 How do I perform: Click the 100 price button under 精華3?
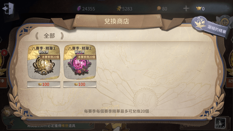pyautogui.click(x=44, y=84)
